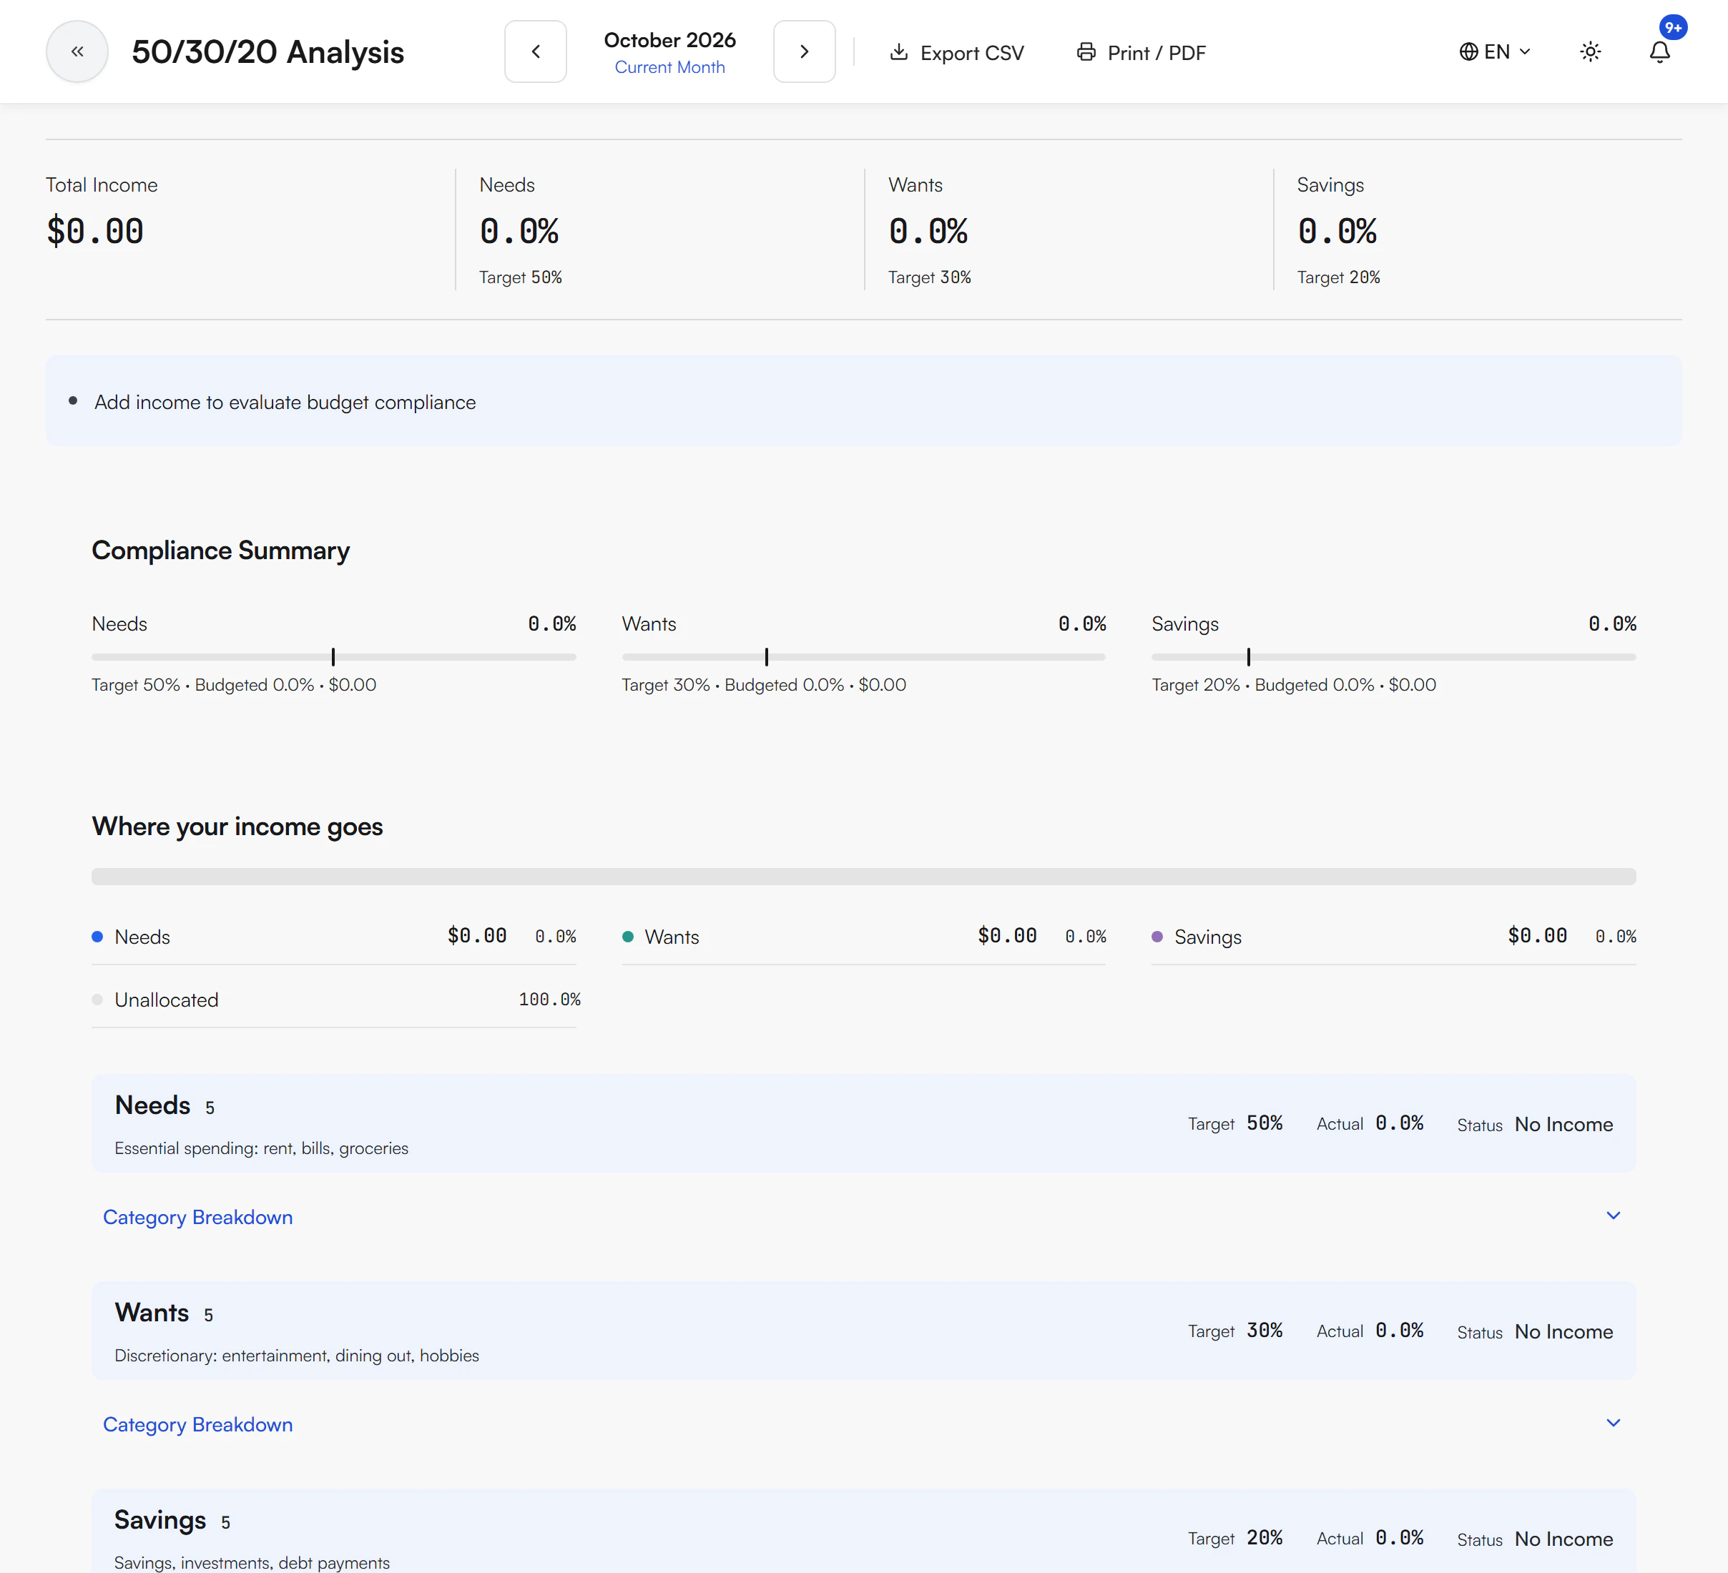Click 'Compliance Summary' heading
The image size is (1728, 1573).
(220, 550)
